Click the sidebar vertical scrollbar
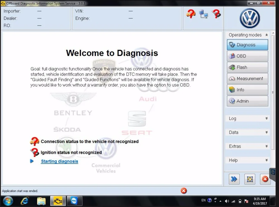This screenshot has height=207, width=279. pyautogui.click(x=273, y=92)
